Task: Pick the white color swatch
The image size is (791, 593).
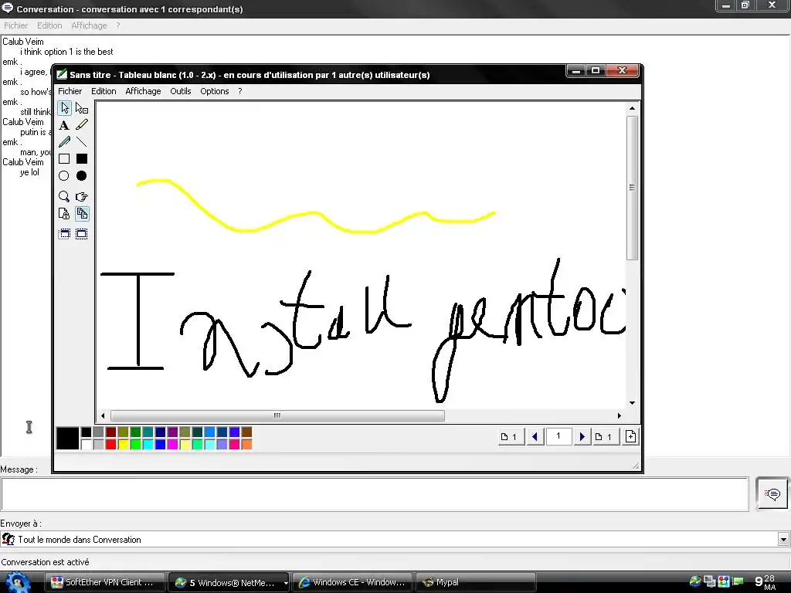Action: (87, 444)
